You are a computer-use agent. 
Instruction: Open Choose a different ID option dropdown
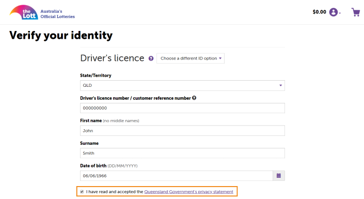pyautogui.click(x=191, y=58)
